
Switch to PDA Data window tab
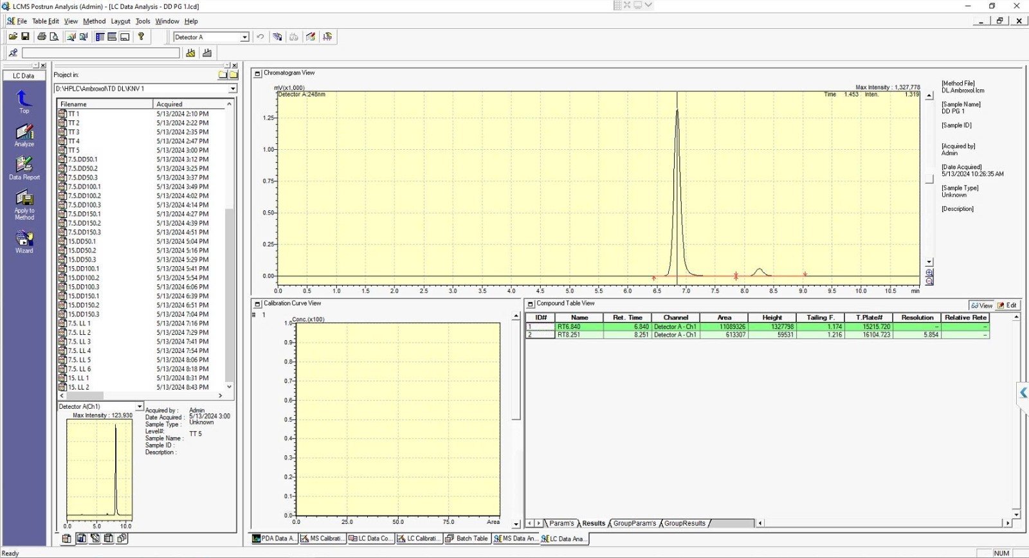coord(274,539)
